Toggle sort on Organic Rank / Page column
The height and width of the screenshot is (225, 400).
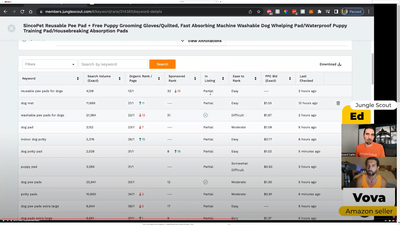coord(159,78)
